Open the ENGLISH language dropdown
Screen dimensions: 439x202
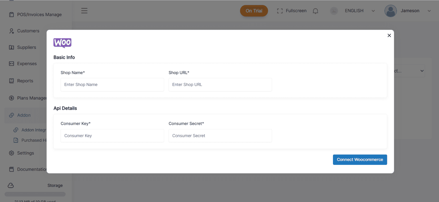[360, 11]
